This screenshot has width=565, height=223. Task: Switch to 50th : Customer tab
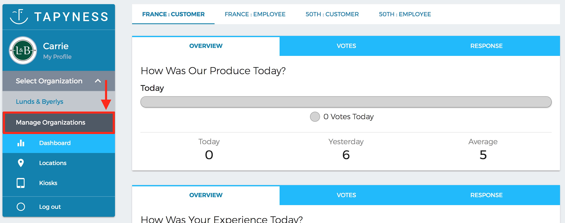pyautogui.click(x=332, y=14)
